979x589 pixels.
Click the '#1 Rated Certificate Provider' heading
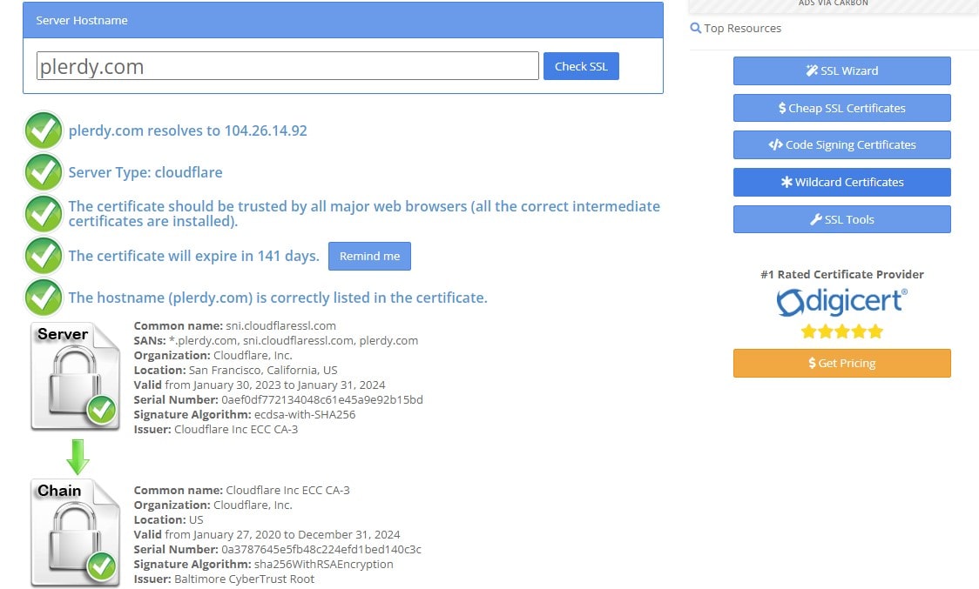click(x=841, y=275)
